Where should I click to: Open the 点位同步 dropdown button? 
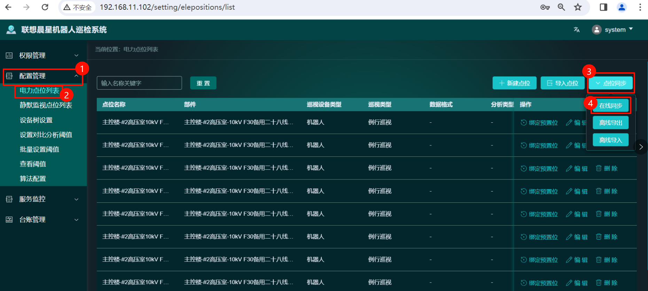(x=611, y=83)
